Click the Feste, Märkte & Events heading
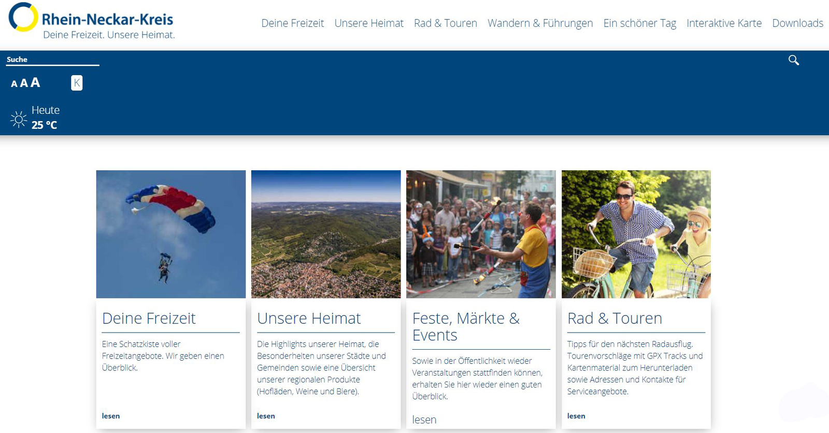This screenshot has width=829, height=433. (x=466, y=326)
